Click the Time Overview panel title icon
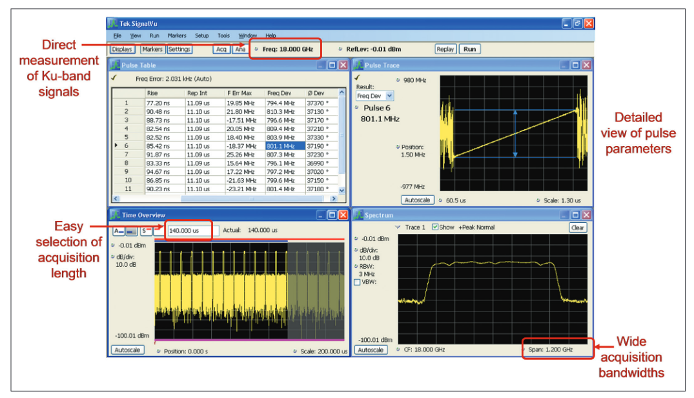694x398 pixels. pyautogui.click(x=115, y=215)
